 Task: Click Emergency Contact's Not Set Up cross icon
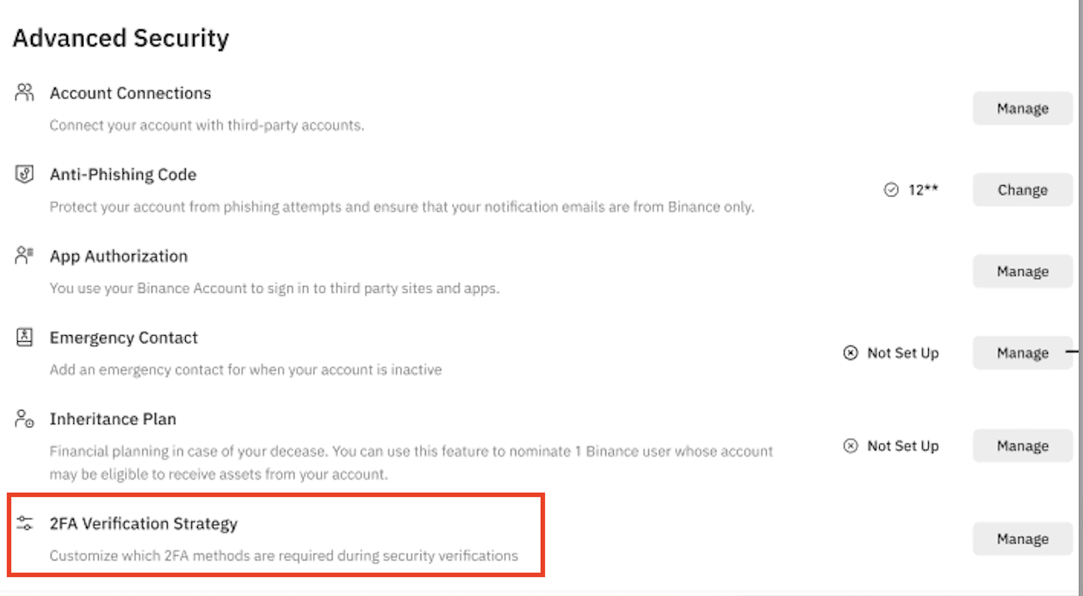point(851,353)
